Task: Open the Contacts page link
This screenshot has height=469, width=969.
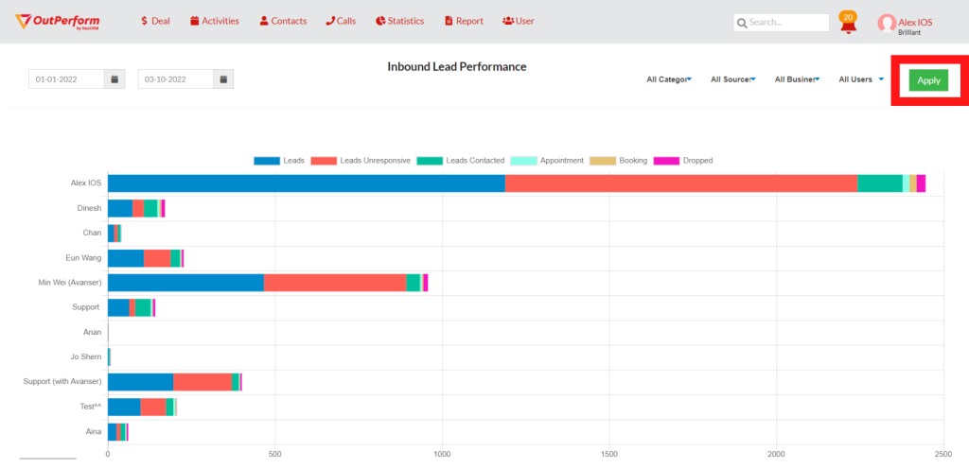Action: (283, 21)
